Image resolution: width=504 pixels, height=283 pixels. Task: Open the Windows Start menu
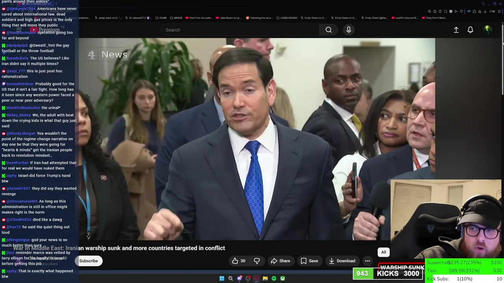(222, 279)
